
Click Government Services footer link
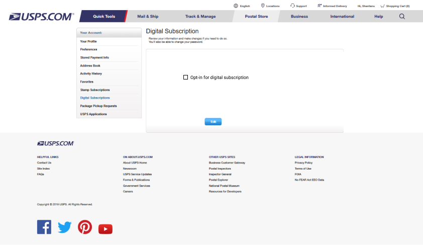(137, 186)
